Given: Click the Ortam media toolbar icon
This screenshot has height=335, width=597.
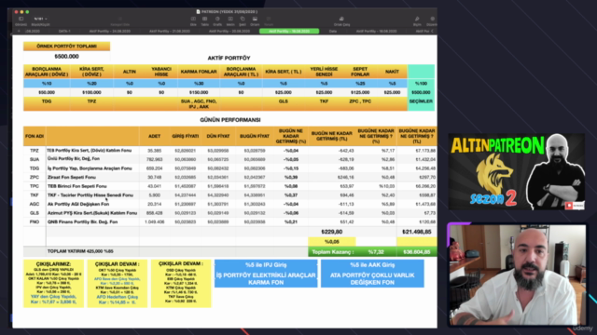Looking at the screenshot, I should click(255, 19).
